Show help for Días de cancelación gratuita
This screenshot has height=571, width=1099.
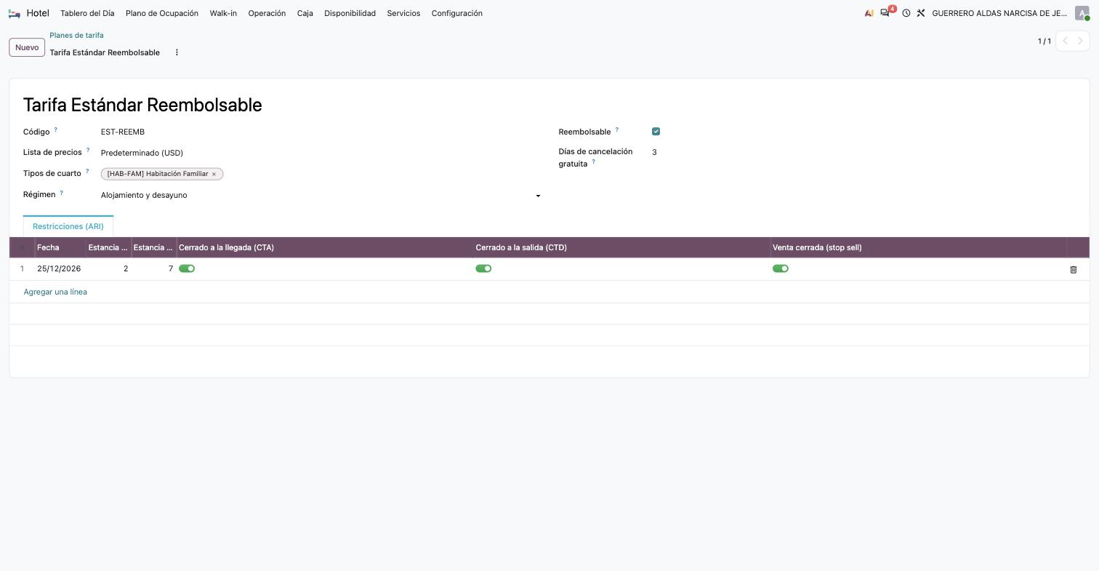[x=593, y=161]
